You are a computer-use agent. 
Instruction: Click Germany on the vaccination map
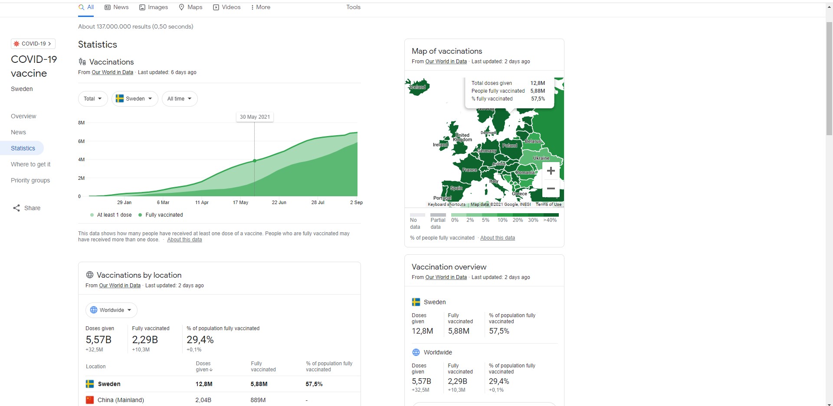487,151
